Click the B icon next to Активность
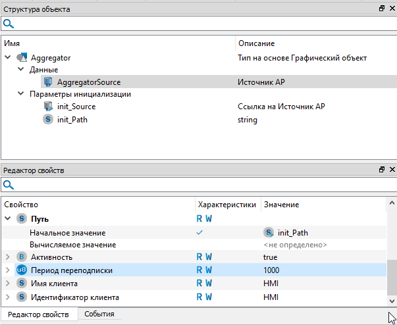 pos(21,257)
